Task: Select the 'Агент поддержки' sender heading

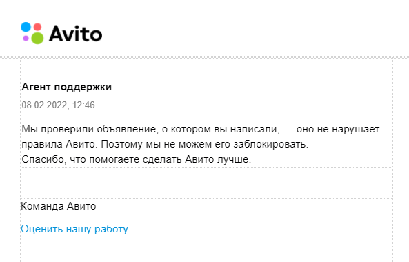Action: click(x=66, y=87)
